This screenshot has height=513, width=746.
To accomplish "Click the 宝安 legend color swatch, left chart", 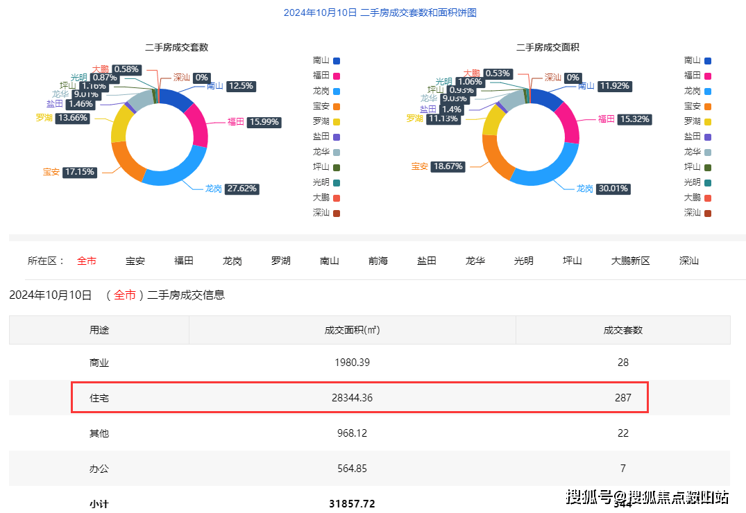I will pyautogui.click(x=335, y=106).
